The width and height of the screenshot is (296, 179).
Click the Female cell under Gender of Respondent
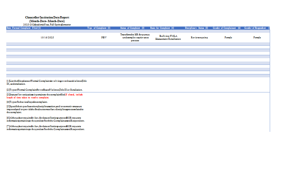click(x=257, y=38)
